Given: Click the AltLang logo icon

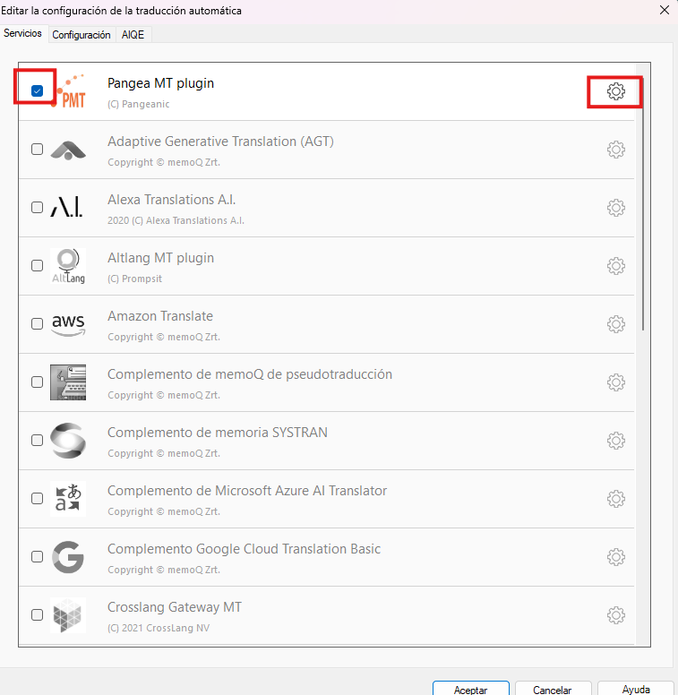Looking at the screenshot, I should [x=68, y=266].
